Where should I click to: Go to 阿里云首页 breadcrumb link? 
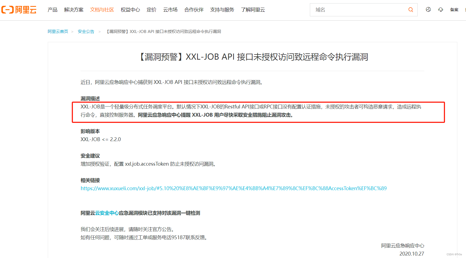pos(58,32)
